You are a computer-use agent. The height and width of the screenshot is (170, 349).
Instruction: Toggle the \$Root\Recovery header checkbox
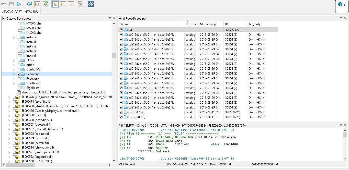(120, 18)
